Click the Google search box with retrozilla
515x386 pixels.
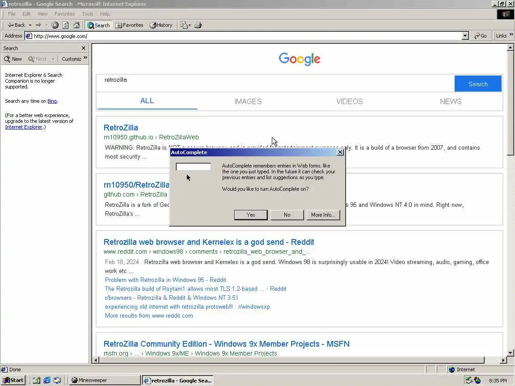click(275, 84)
